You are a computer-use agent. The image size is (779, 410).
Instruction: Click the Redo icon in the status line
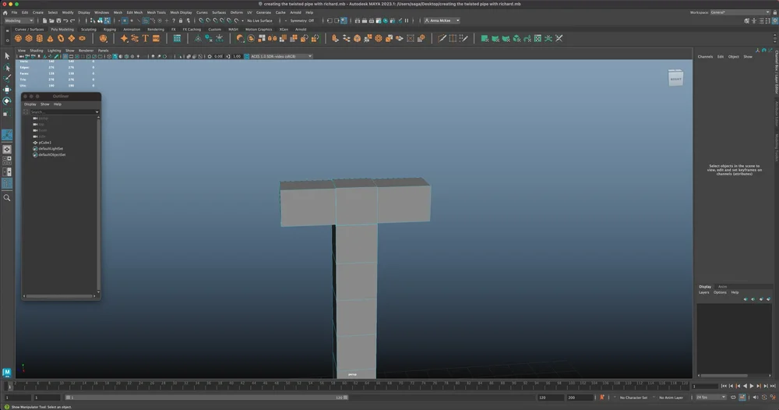(72, 21)
